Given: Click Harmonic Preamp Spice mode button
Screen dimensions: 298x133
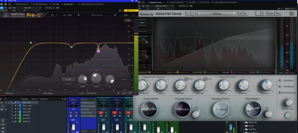Looking at the screenshot, I should 182,110.
